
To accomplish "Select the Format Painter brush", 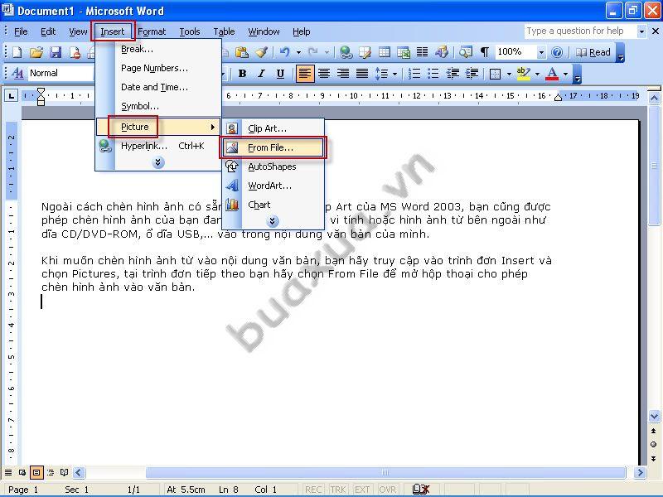I will click(x=261, y=52).
